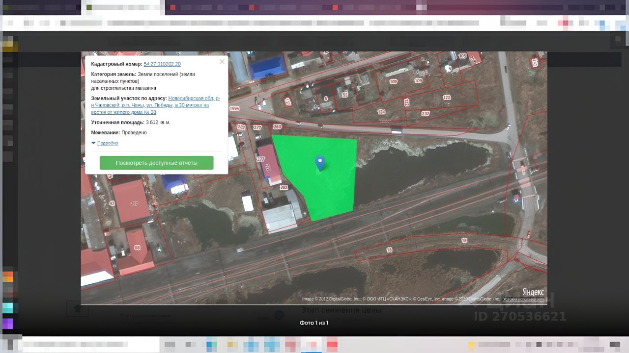This screenshot has width=629, height=353.
Task: Select parcel labeled 42 on the map
Action: (x=112, y=203)
